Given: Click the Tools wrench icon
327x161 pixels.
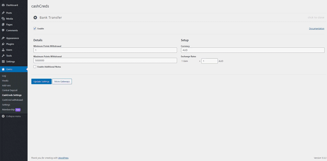Looking at the screenshot, I should [x=3, y=56].
